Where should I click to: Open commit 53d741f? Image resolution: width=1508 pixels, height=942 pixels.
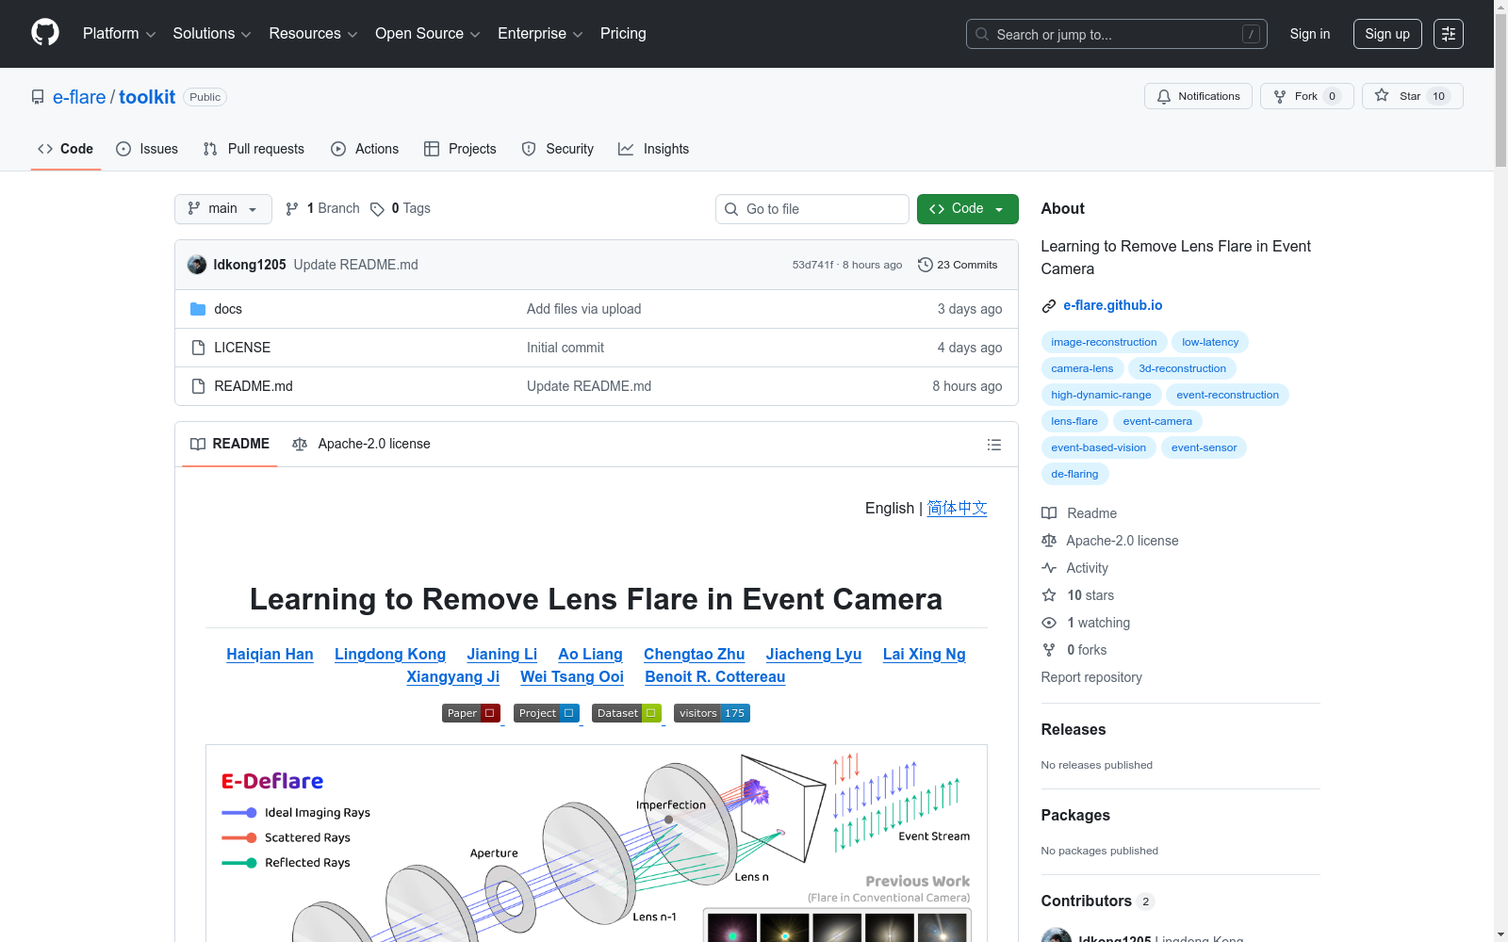click(x=812, y=265)
